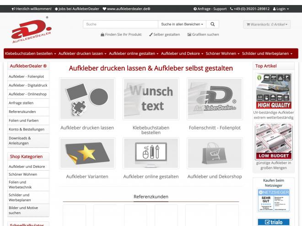
Task: Click the shopping cart icon in Warenkorb
Action: (248, 24)
